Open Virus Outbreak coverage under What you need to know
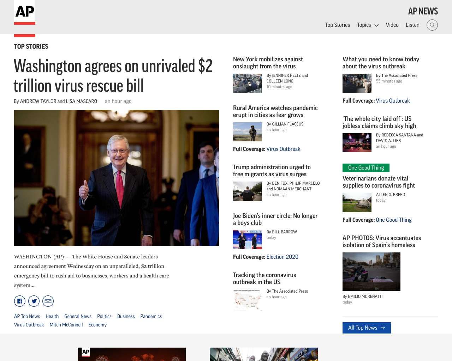452x361 pixels. tap(393, 101)
